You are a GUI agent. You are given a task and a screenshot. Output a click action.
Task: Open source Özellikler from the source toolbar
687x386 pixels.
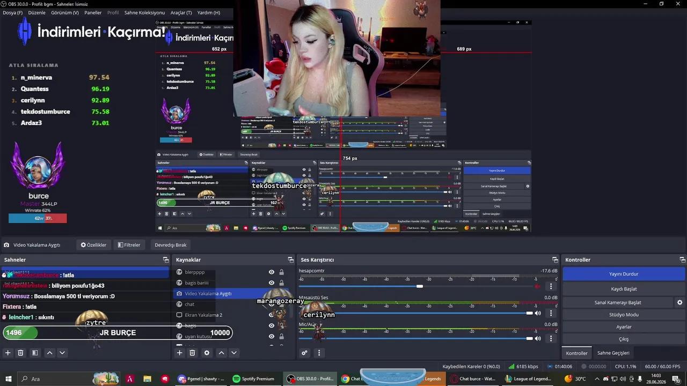[93, 245]
